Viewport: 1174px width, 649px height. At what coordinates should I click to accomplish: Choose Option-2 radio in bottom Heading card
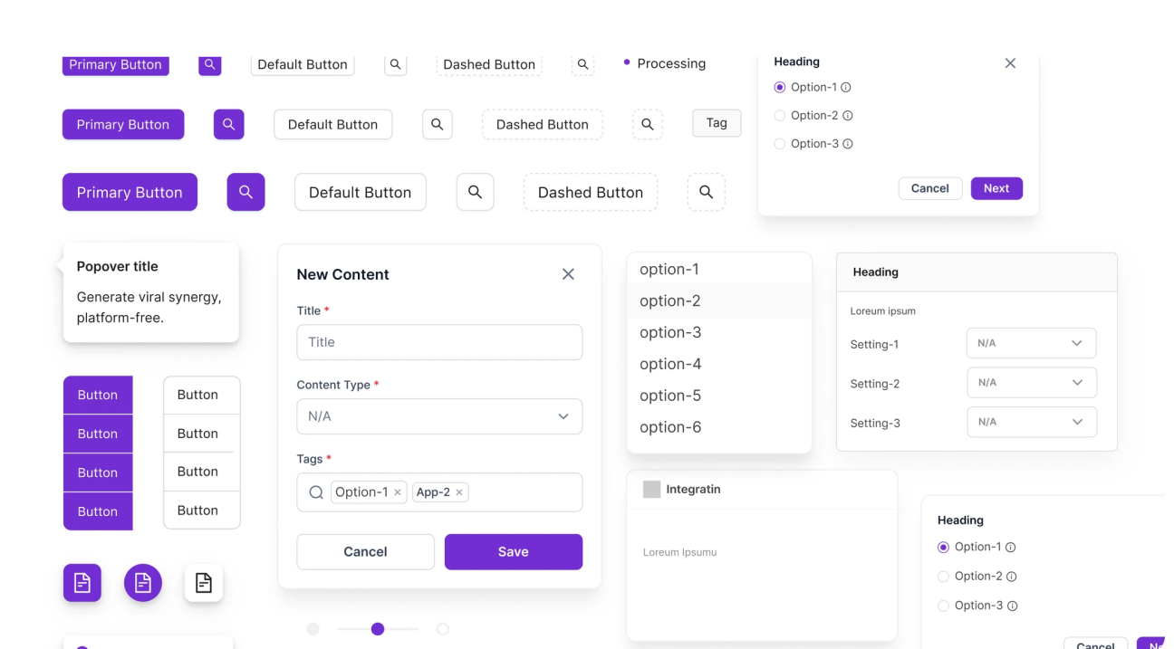(x=944, y=577)
